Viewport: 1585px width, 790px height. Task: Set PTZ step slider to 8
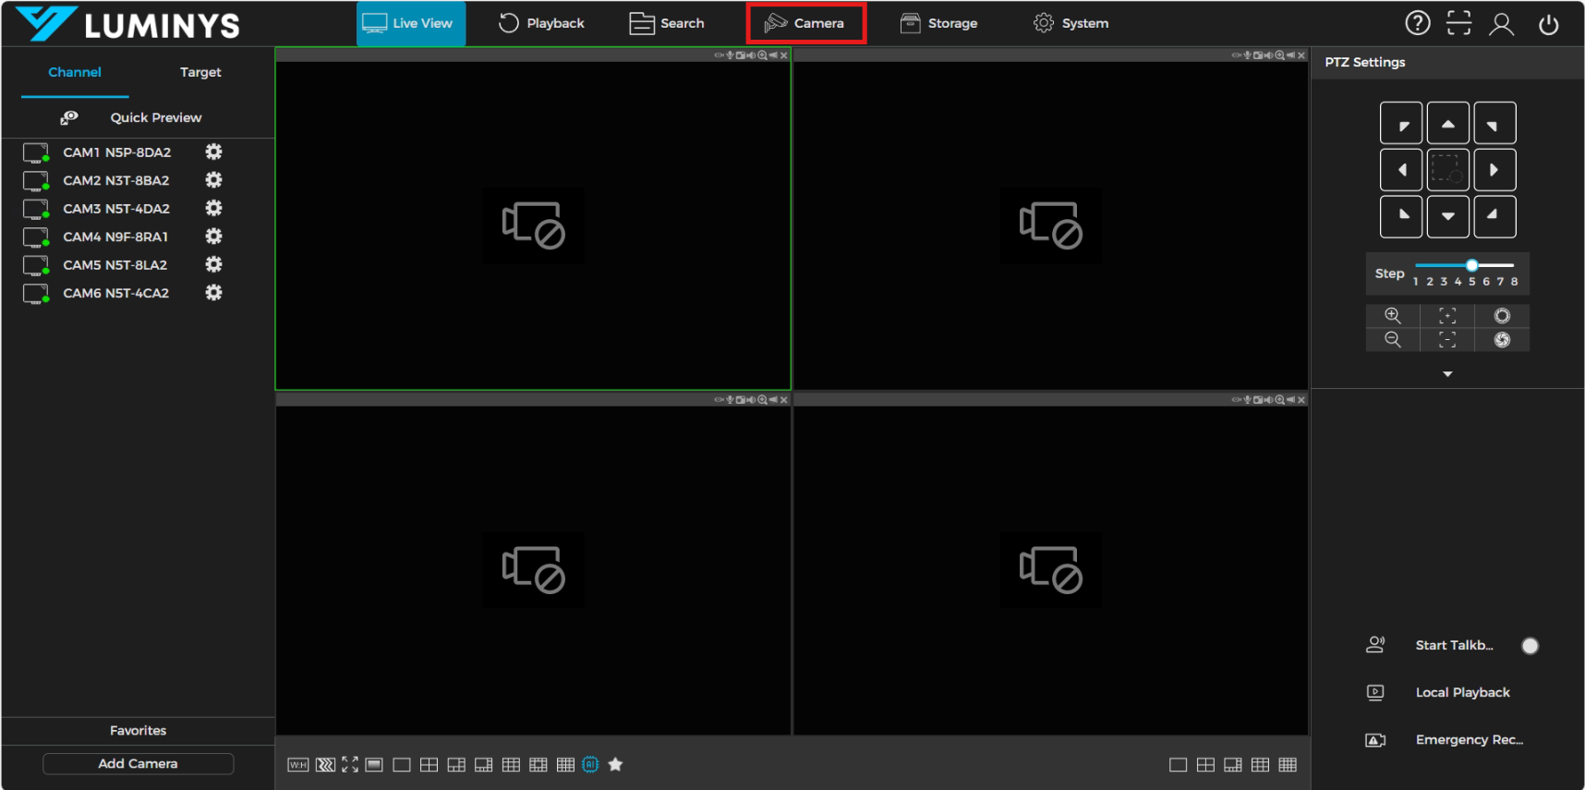click(x=1514, y=265)
